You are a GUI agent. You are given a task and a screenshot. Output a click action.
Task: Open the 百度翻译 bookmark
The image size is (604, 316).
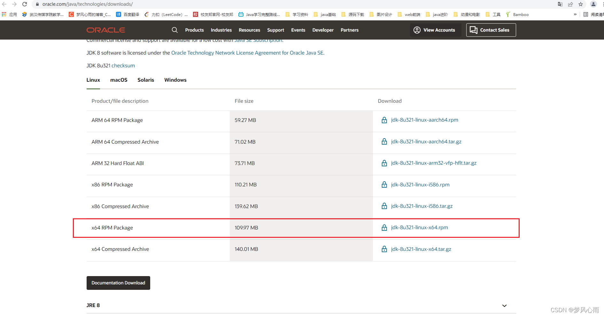[128, 14]
